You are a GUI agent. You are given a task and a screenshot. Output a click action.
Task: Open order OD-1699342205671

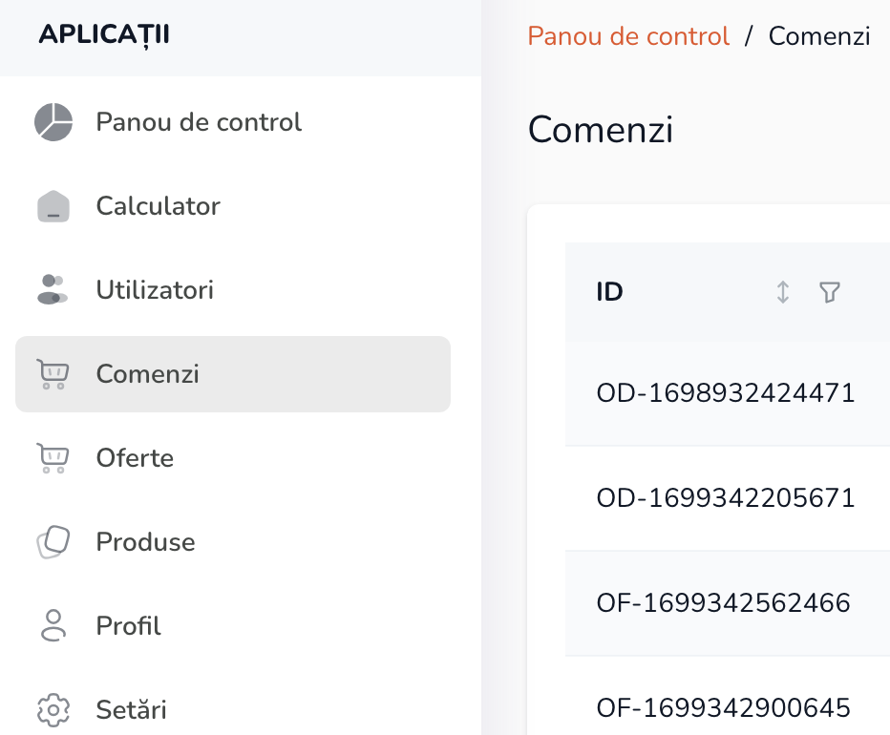[725, 498]
